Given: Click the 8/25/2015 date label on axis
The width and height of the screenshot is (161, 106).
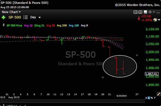Looking at the screenshot, I should pos(122,96).
